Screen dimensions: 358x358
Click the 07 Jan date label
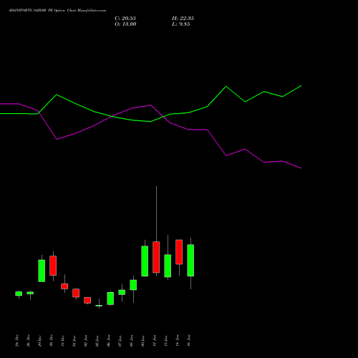click(x=120, y=341)
